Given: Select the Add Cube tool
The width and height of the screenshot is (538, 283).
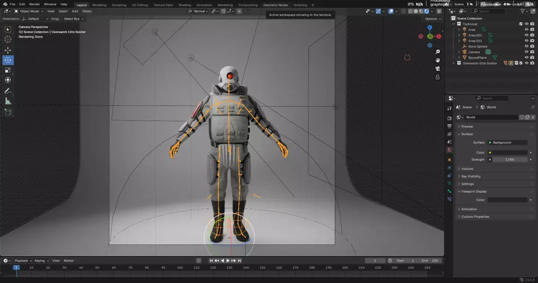Looking at the screenshot, I should (8, 112).
